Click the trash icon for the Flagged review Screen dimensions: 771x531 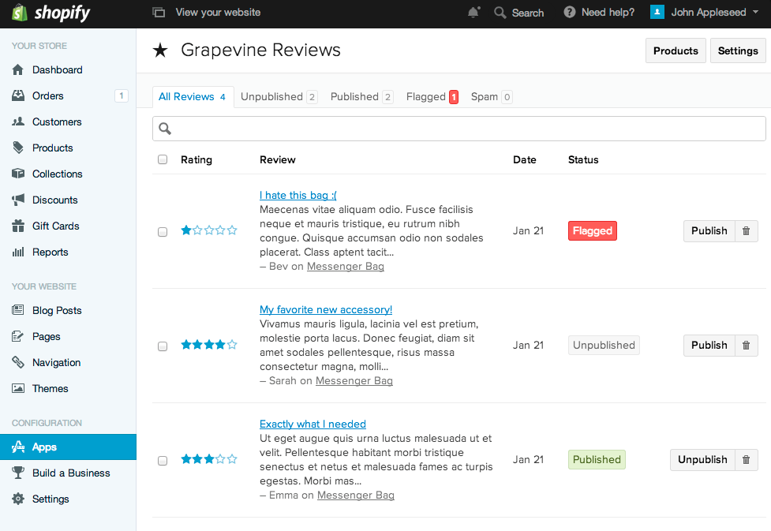[x=746, y=230]
